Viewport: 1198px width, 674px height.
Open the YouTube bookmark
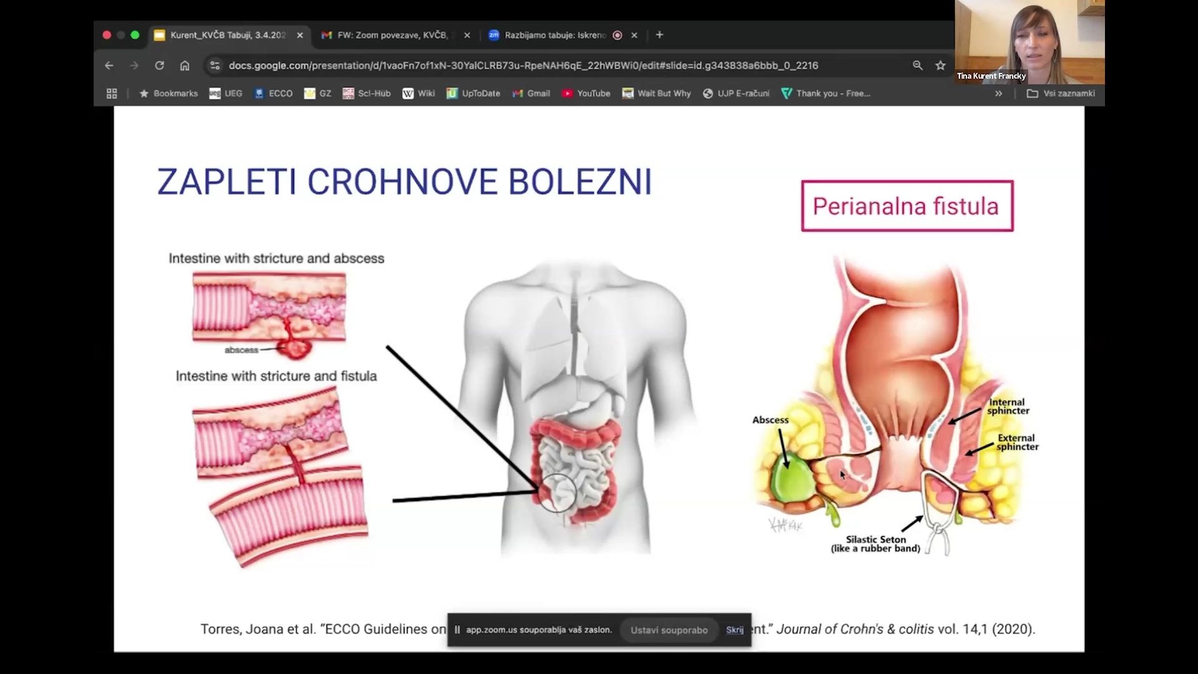coord(586,94)
